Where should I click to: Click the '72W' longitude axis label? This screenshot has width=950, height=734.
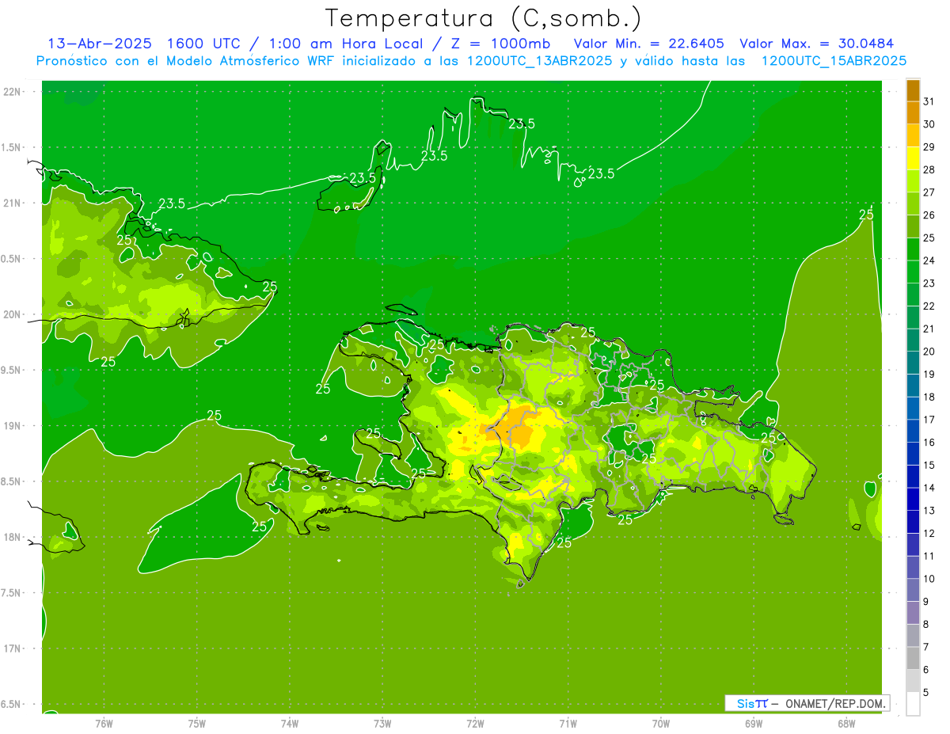click(475, 724)
